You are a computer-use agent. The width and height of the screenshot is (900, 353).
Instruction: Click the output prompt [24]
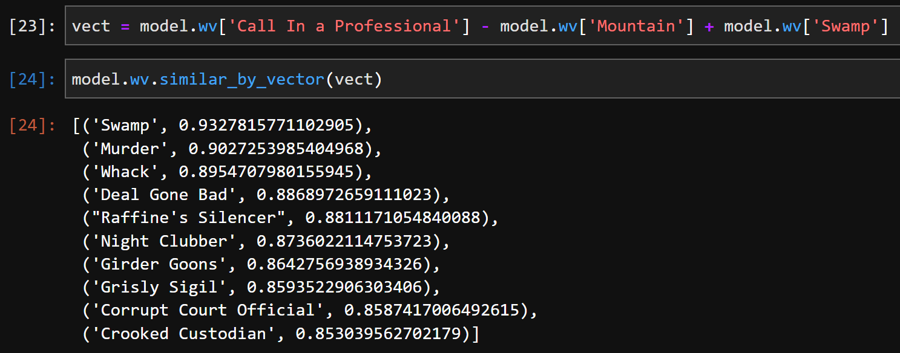pyautogui.click(x=28, y=125)
